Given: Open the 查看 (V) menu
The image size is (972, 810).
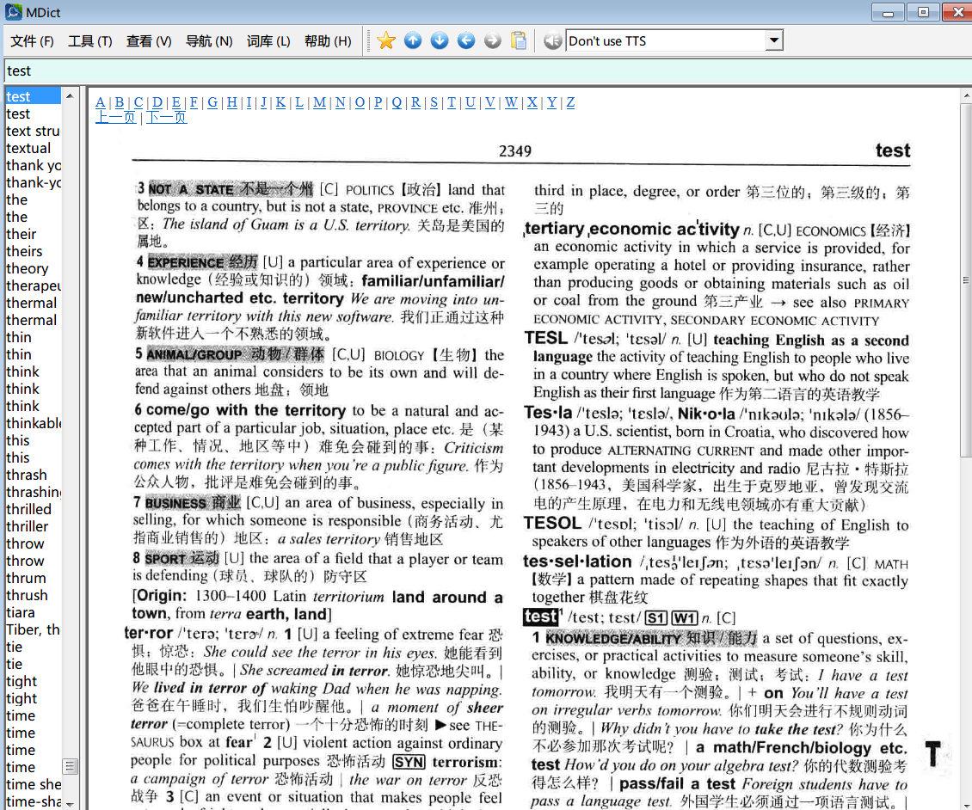Looking at the screenshot, I should [149, 41].
